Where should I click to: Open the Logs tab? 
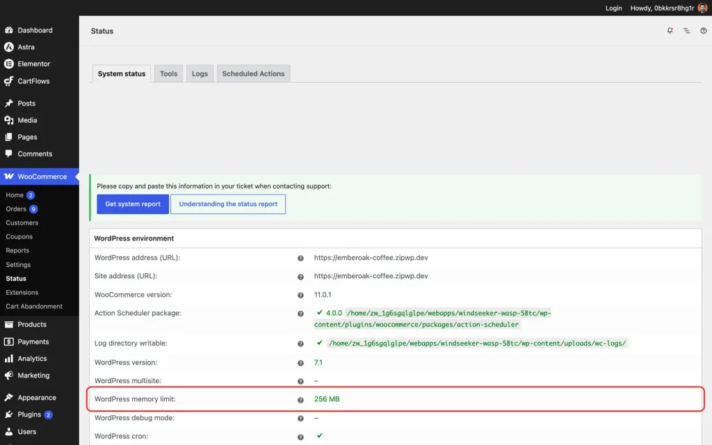pos(200,74)
